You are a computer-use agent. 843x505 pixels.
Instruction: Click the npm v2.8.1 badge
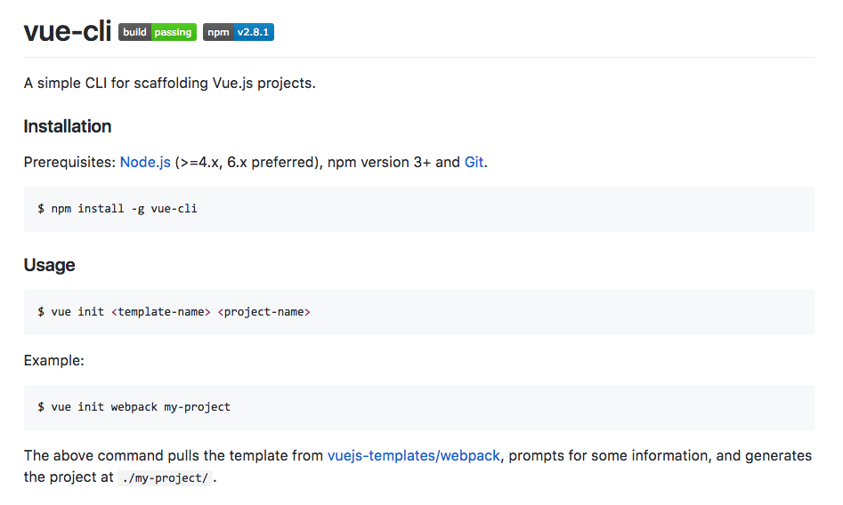coord(239,32)
